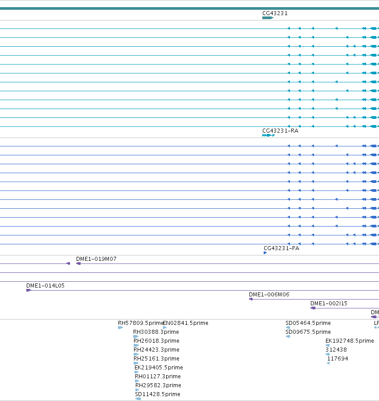
Task: Select the CG43231-PA protein glyph
Action: [265, 253]
